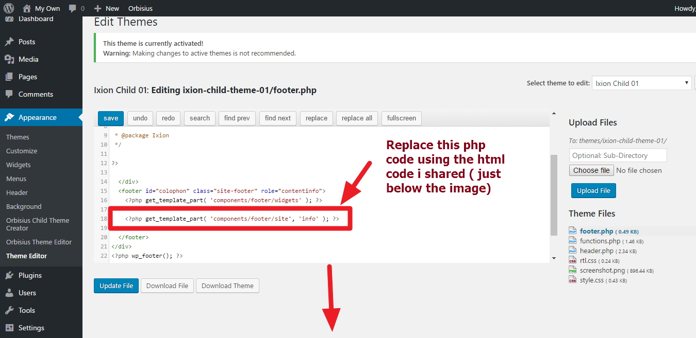Open the Select theme to edit dropdown
Screen dimensions: 696x338
click(641, 83)
